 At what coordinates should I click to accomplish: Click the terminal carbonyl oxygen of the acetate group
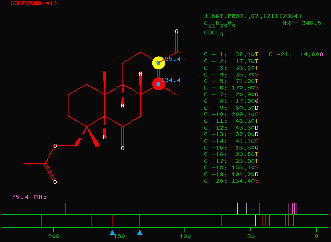tap(55, 182)
